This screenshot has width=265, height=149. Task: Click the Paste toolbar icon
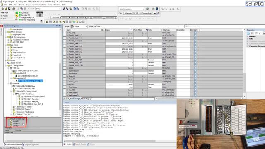click(x=25, y=9)
